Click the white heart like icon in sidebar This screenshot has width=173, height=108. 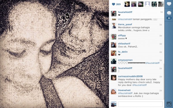[169, 4]
